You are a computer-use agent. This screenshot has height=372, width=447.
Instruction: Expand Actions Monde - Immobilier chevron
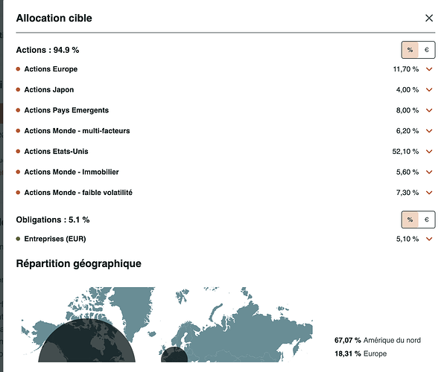(429, 172)
